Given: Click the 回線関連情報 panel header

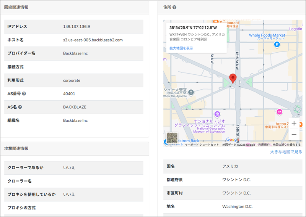Looking at the screenshot, I should pyautogui.click(x=75, y=7).
